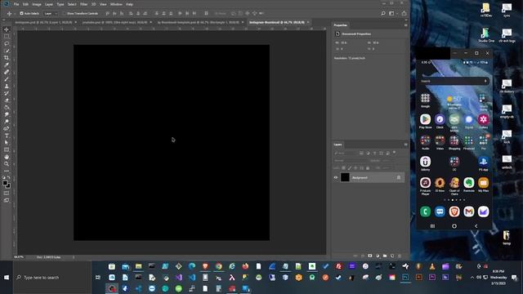Open layer blending mode dropdown
Viewport: 523px width, 294px height.
(351, 160)
